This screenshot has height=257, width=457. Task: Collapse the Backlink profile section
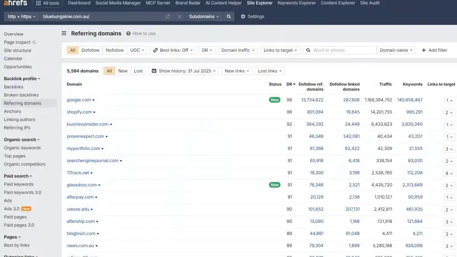pyautogui.click(x=22, y=79)
